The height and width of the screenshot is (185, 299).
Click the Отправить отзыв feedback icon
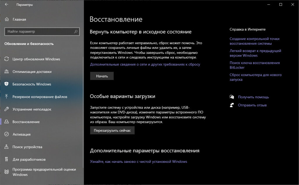coord(232,105)
